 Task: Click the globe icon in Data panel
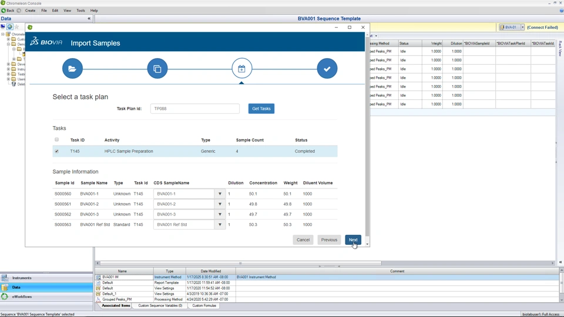click(x=10, y=27)
